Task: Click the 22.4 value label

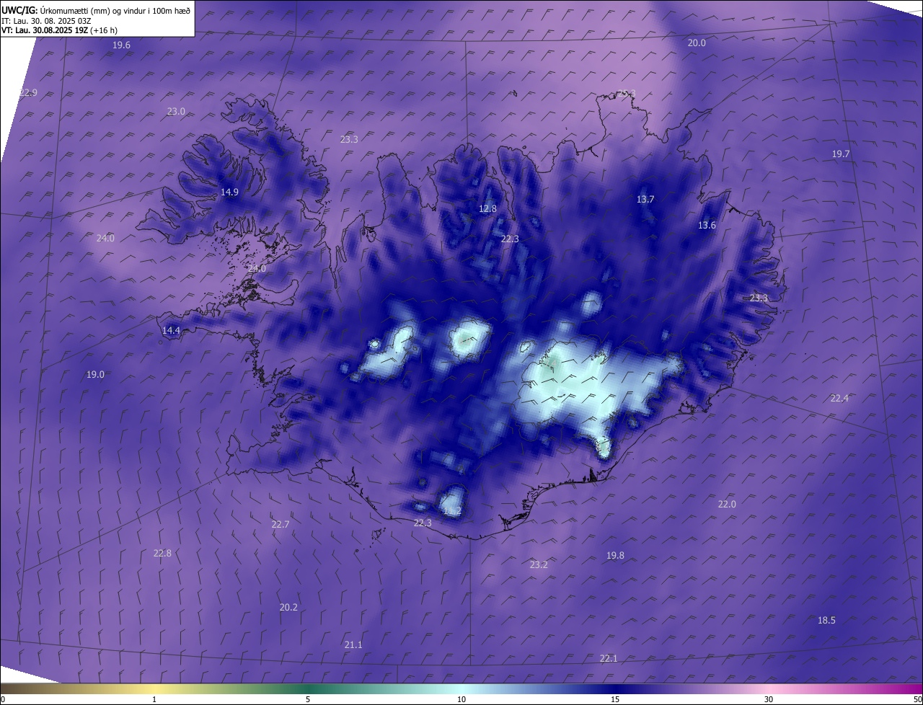Action: [x=839, y=399]
